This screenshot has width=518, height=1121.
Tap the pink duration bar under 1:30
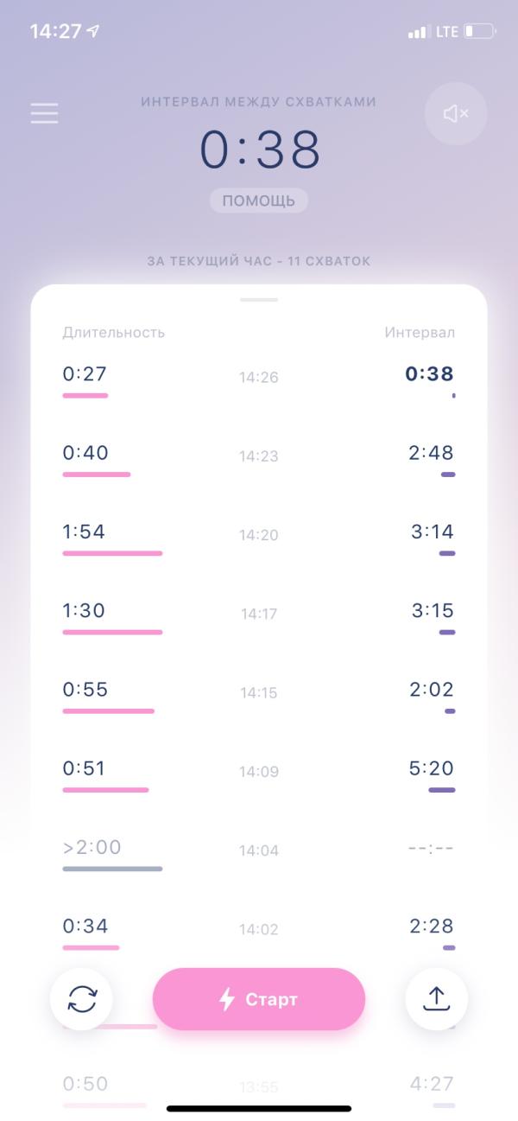click(x=112, y=633)
